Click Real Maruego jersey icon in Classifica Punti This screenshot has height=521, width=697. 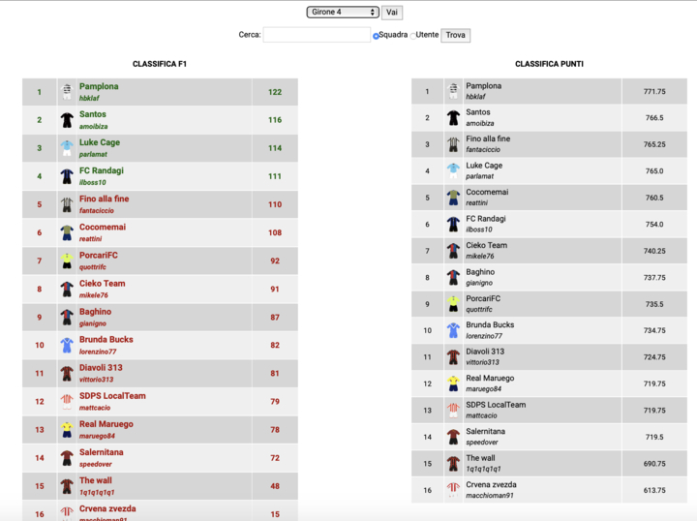click(x=453, y=383)
